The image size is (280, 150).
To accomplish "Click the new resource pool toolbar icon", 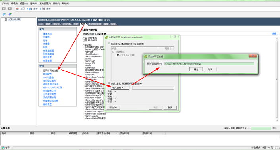I will [x=10, y=14].
